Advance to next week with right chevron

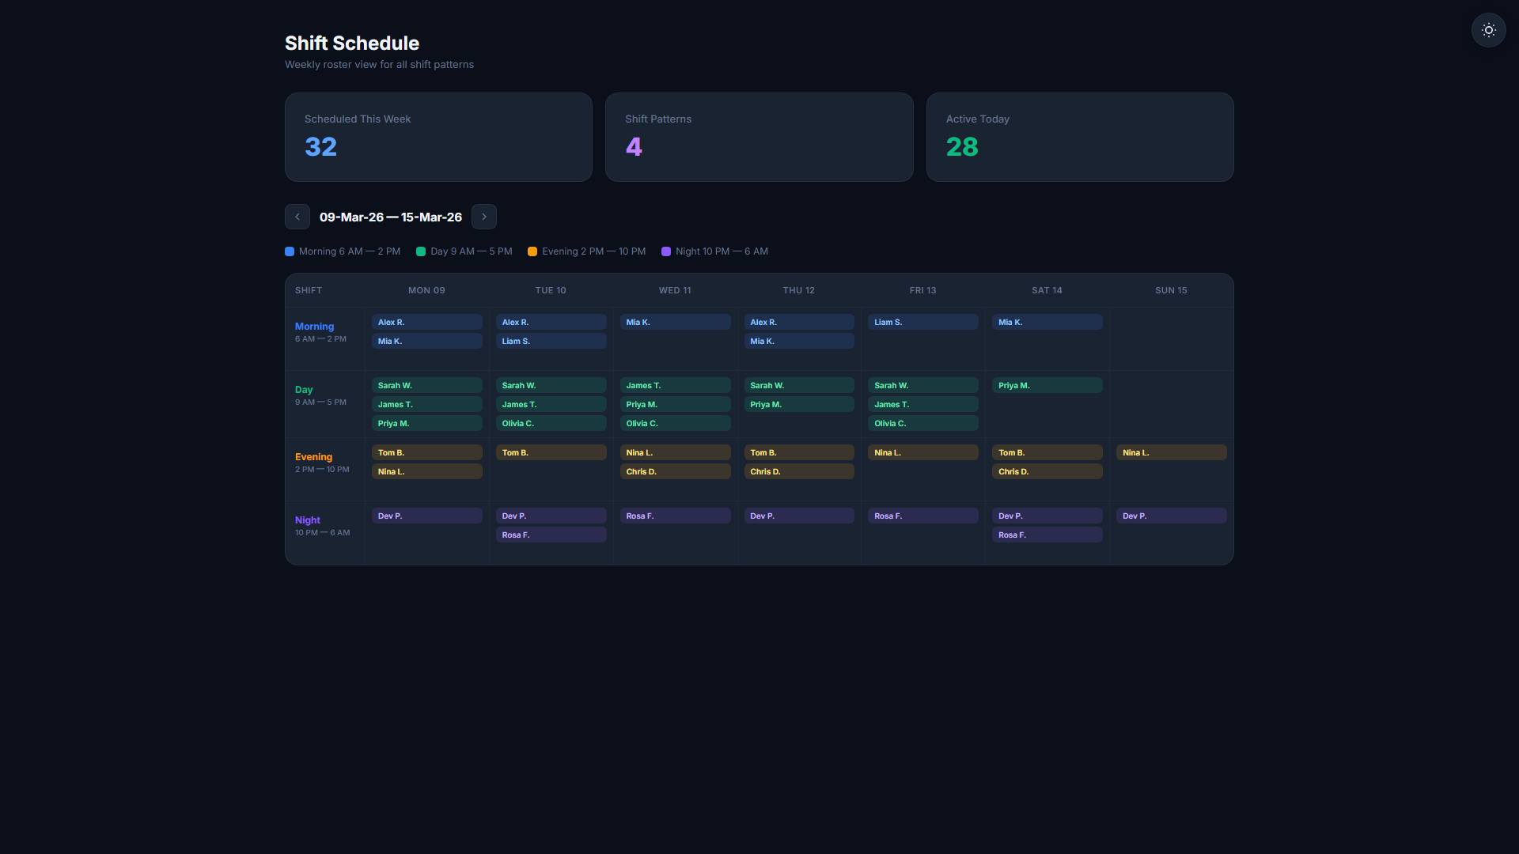pyautogui.click(x=484, y=217)
